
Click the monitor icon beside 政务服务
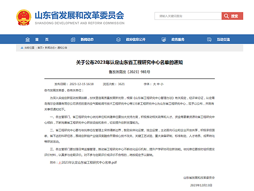point(164,39)
